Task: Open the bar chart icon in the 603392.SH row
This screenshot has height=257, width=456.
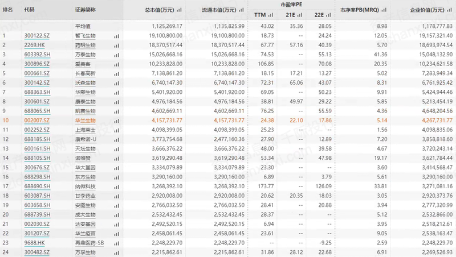Action: [117, 55]
